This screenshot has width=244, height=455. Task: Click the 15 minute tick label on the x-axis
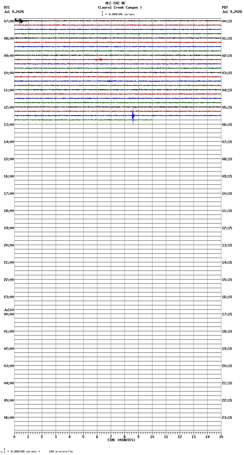click(x=221, y=437)
